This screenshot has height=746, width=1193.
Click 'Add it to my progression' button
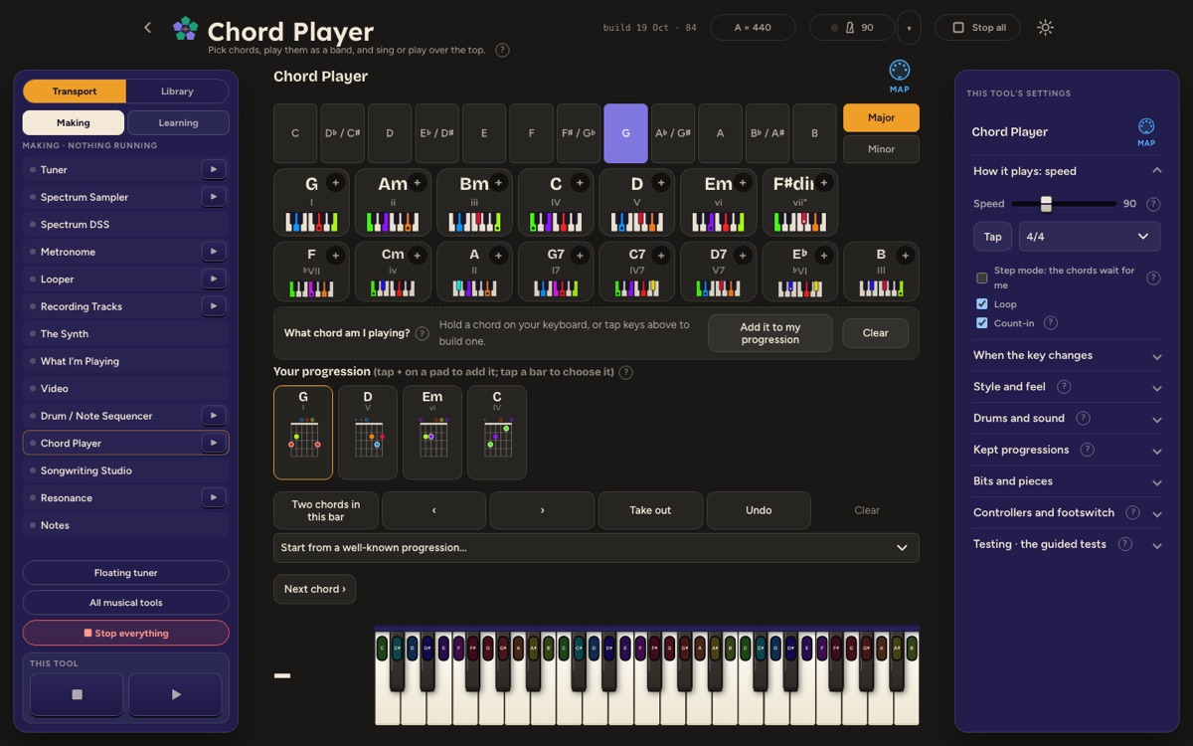coord(769,333)
